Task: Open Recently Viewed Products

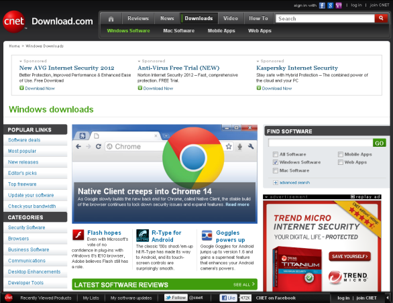Action: coord(46,298)
